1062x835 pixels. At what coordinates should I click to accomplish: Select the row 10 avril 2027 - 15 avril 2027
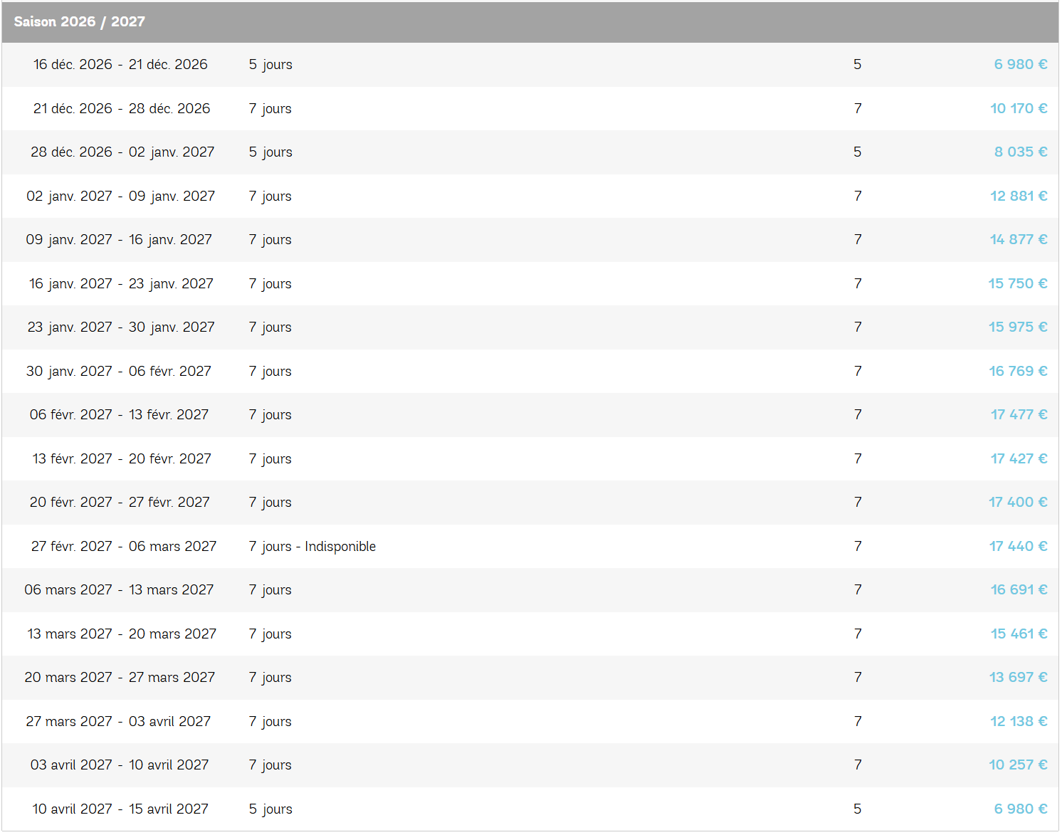[x=530, y=809]
